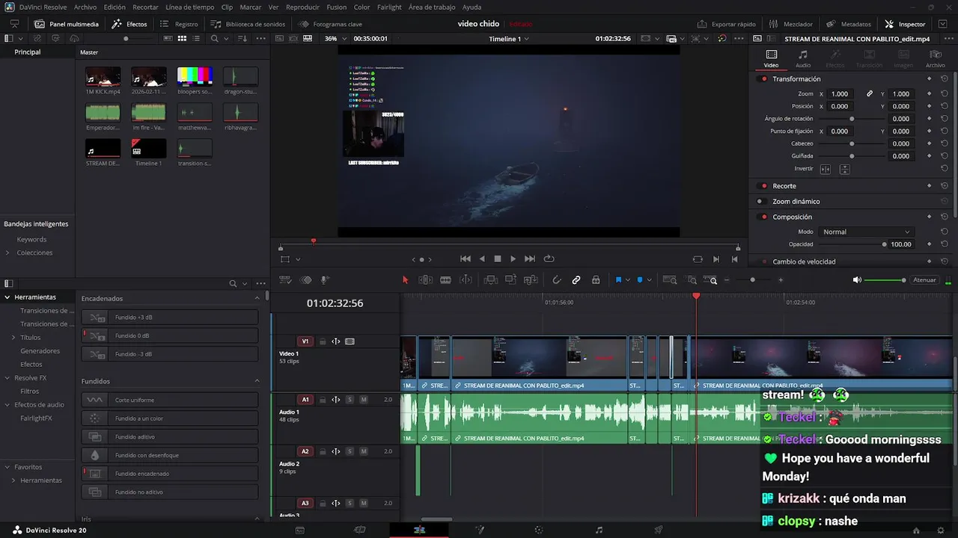Click the Exportar rápido button

pyautogui.click(x=727, y=24)
